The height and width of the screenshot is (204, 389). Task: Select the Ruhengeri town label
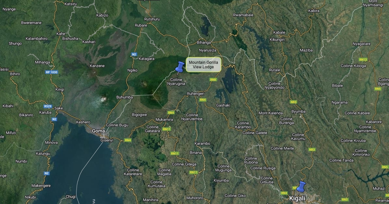196,94
